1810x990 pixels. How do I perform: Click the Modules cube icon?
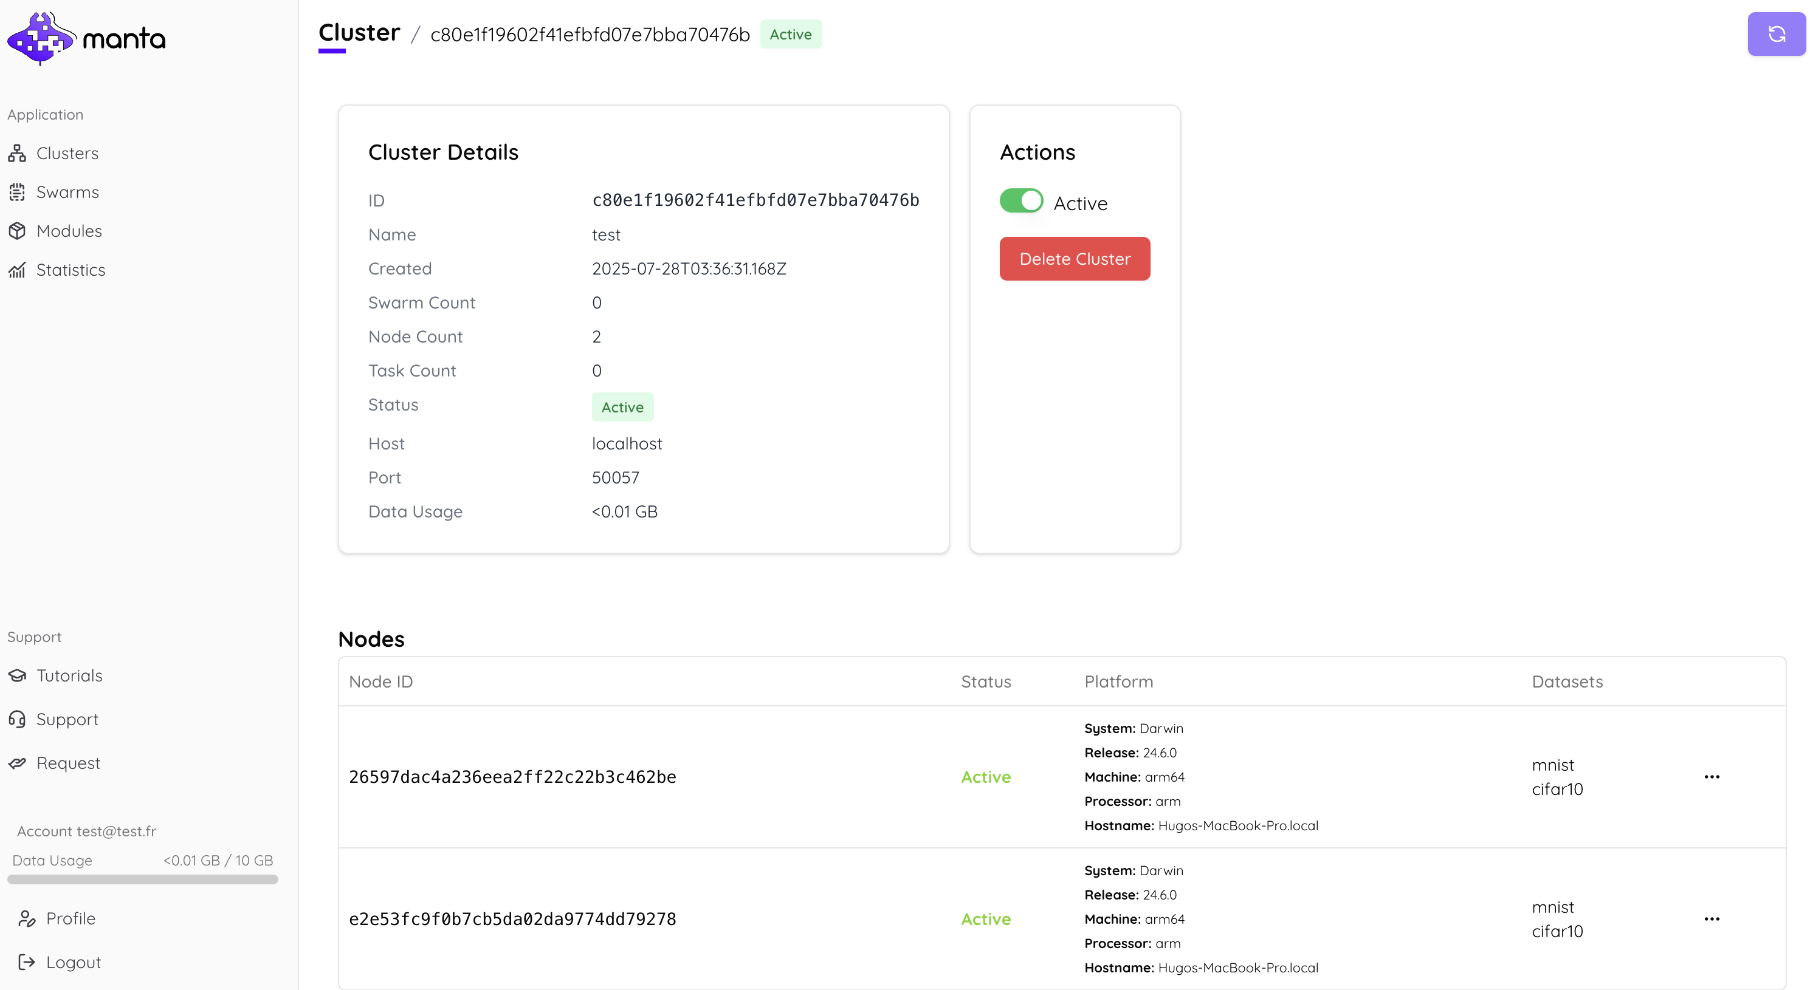point(17,231)
